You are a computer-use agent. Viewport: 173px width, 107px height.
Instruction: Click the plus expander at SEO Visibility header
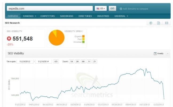[168, 53]
